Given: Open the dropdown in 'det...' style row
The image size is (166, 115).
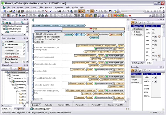Looking at the screenshot, I should 155,41.
